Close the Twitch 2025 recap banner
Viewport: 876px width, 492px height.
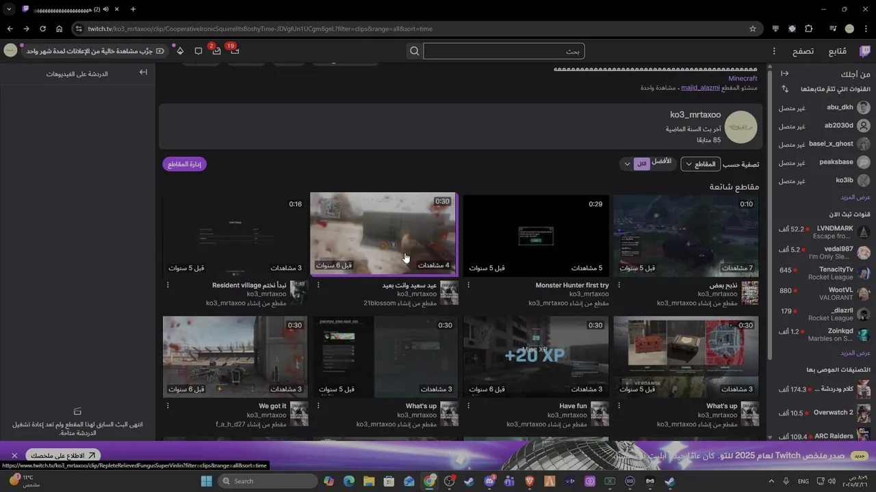tap(14, 455)
